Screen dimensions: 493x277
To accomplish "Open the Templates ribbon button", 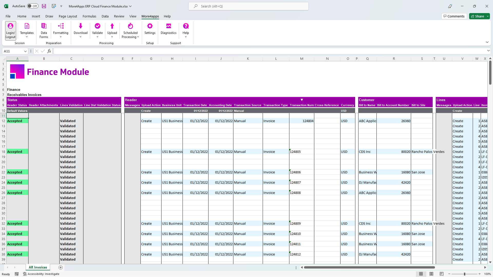I will coord(27,31).
